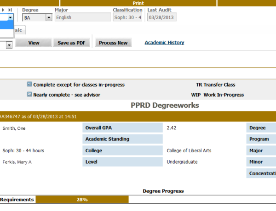
Task: Click the audit header bar dated 03/28/2013
Action: (x=138, y=117)
